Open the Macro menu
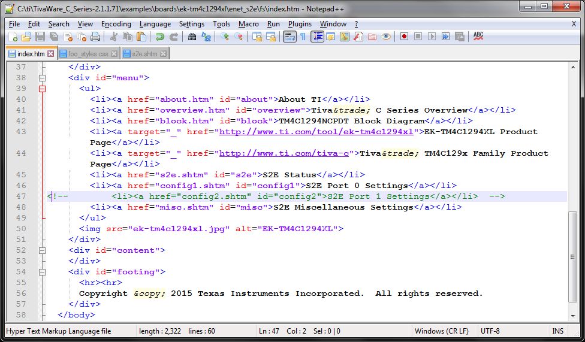The image size is (585, 342). 249,24
